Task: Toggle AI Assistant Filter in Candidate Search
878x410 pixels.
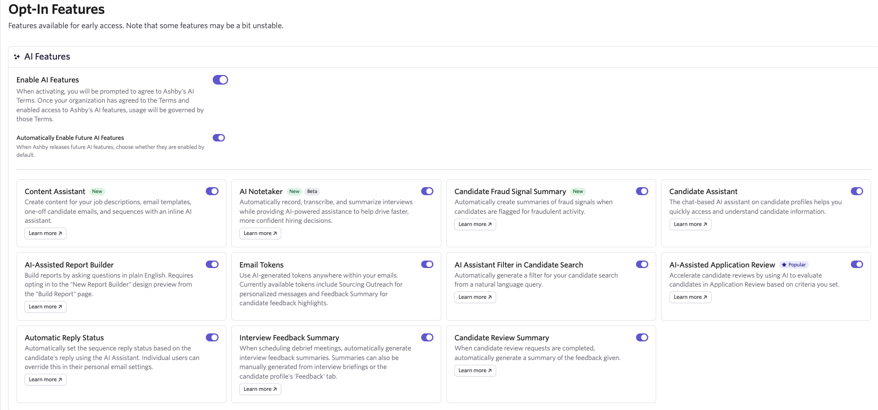Action: pyautogui.click(x=642, y=264)
